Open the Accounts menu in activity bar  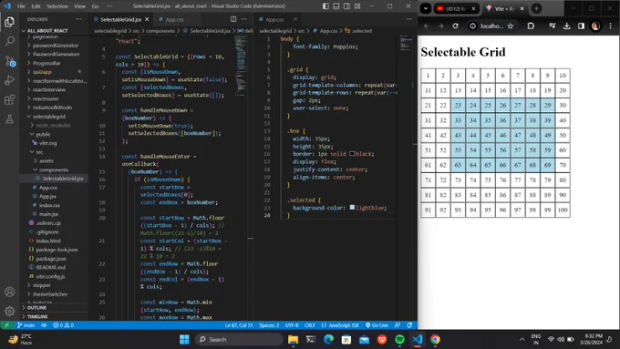click(x=9, y=293)
